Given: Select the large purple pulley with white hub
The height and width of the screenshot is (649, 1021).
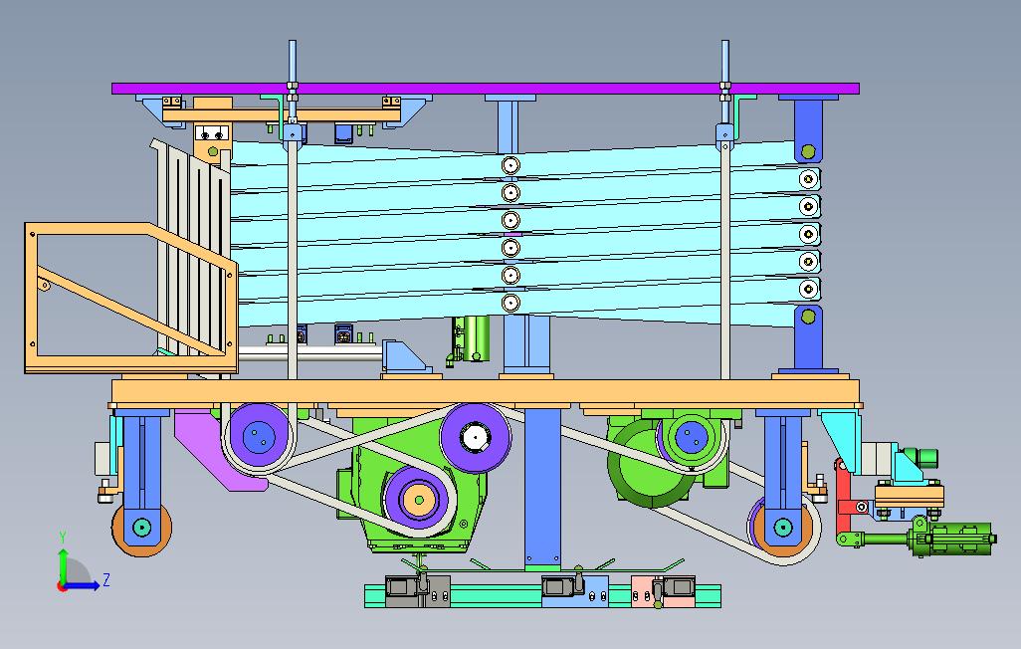Looking at the screenshot, I should pos(476,437).
